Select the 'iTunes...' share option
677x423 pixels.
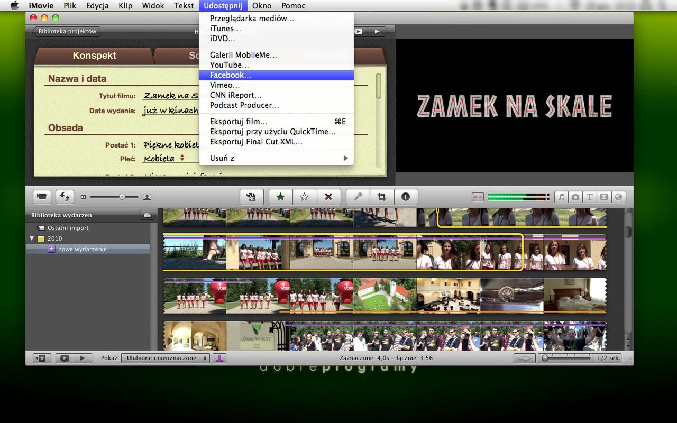click(276, 29)
